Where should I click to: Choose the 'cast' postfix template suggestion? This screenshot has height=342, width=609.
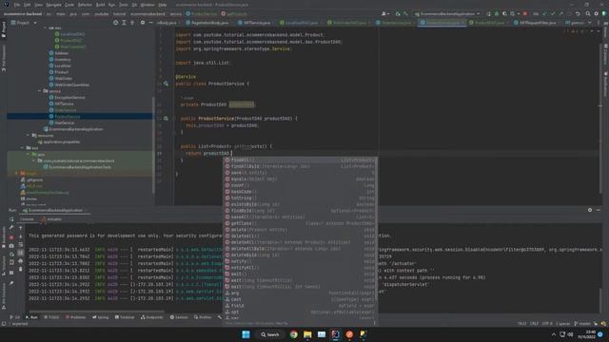pyautogui.click(x=300, y=299)
